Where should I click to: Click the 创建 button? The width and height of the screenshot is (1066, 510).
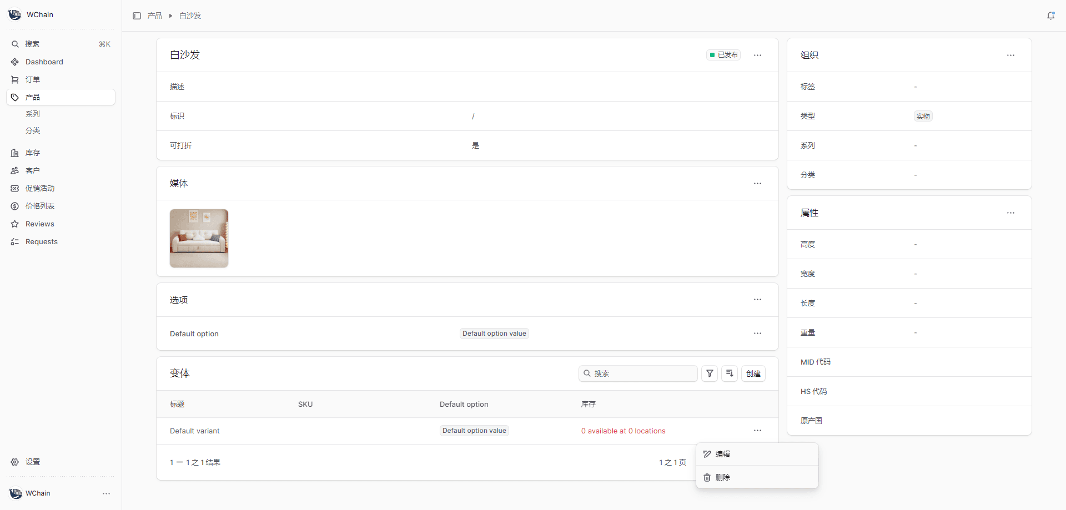tap(753, 373)
